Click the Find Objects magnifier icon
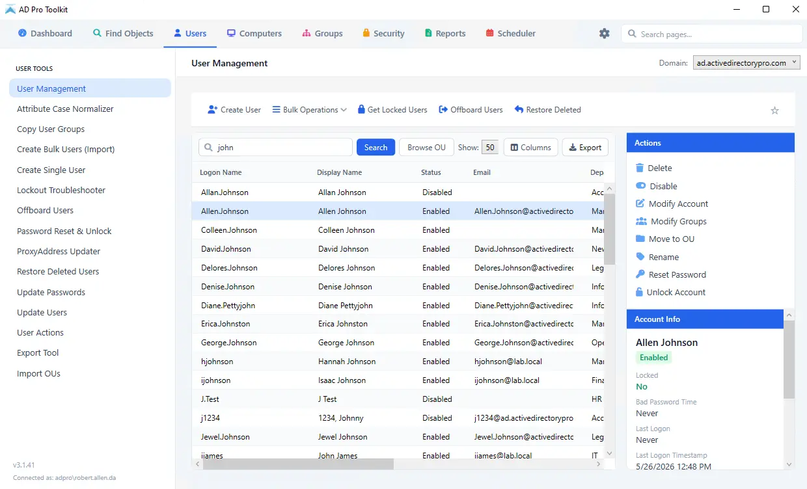 [97, 33]
